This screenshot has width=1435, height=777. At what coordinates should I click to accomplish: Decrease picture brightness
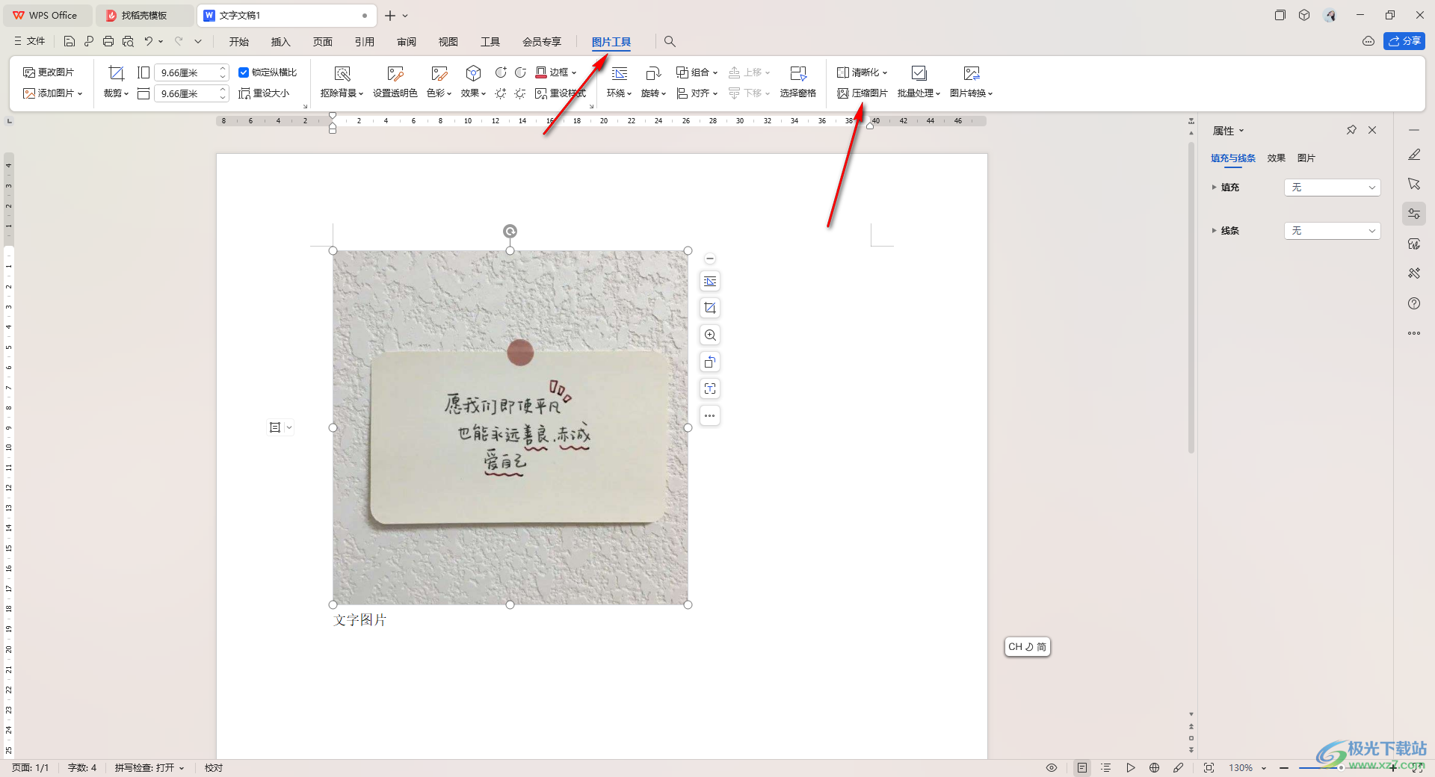(x=520, y=93)
